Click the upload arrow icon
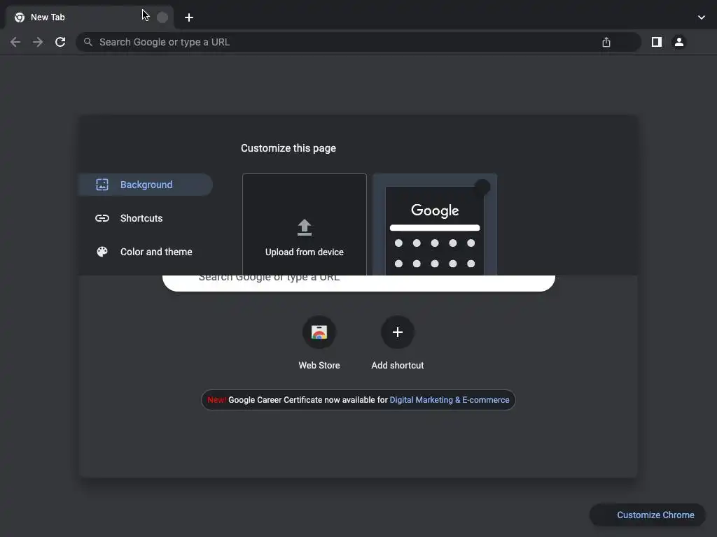717x537 pixels. (x=305, y=227)
